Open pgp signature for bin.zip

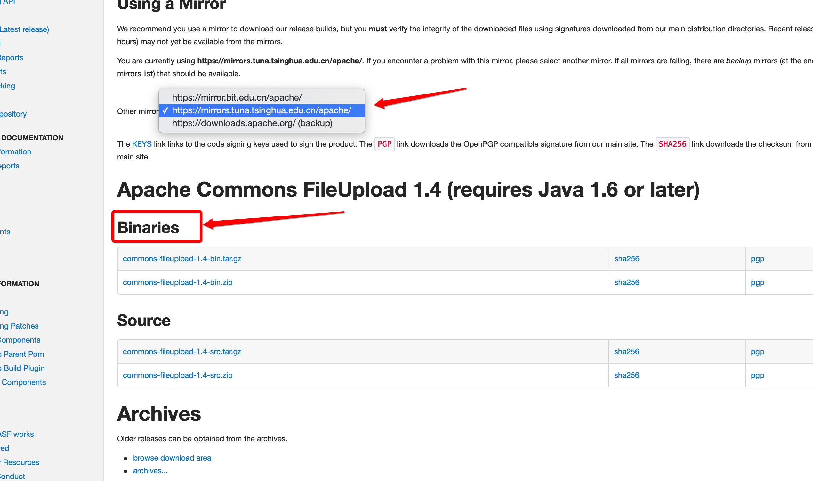pos(757,283)
